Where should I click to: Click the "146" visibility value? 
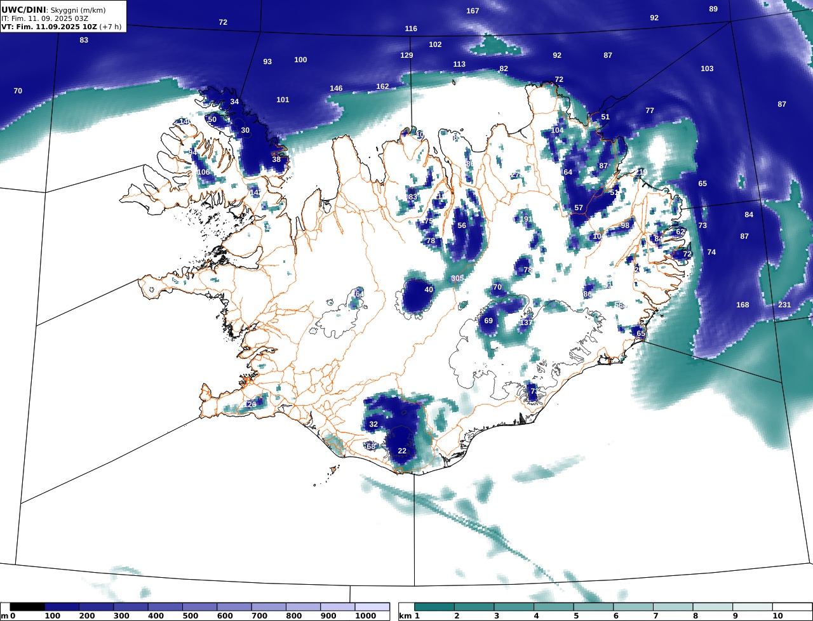(336, 88)
